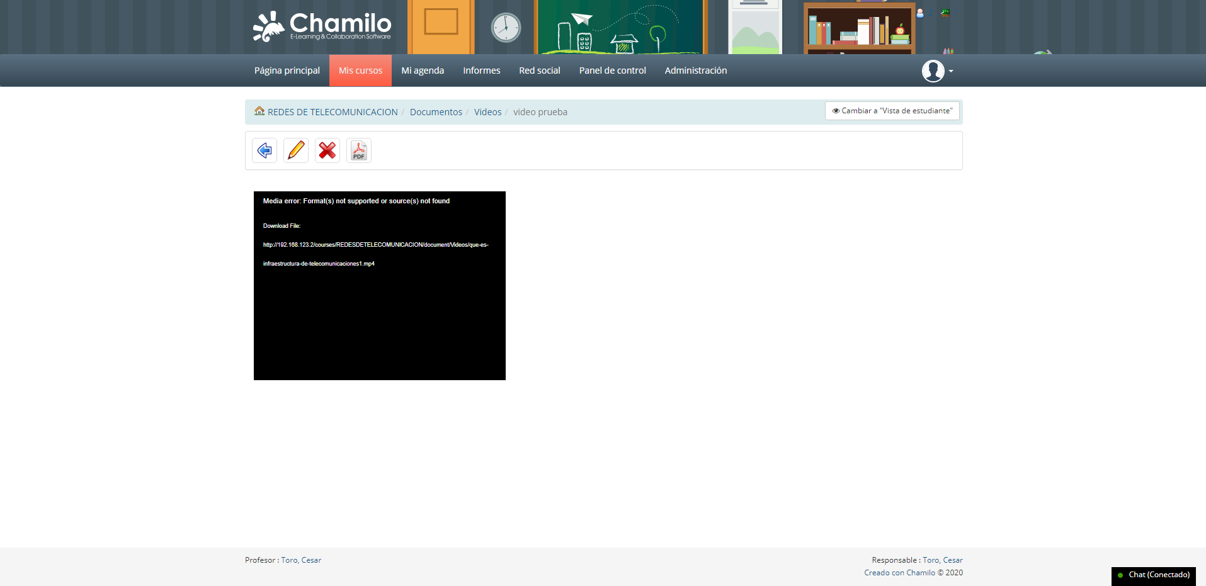Toggle the Chat (Conectado) panel
Screen dimensions: 1206x586
(1153, 575)
